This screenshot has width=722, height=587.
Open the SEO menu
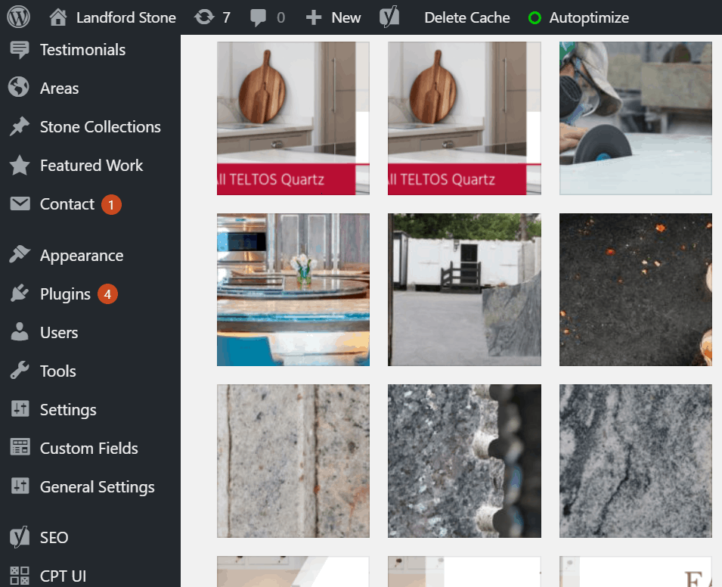(x=54, y=538)
